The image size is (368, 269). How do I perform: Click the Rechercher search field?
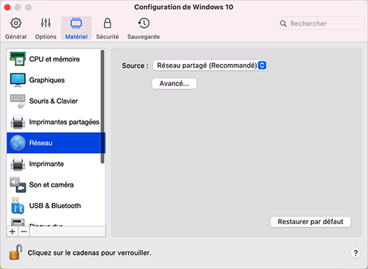point(320,24)
